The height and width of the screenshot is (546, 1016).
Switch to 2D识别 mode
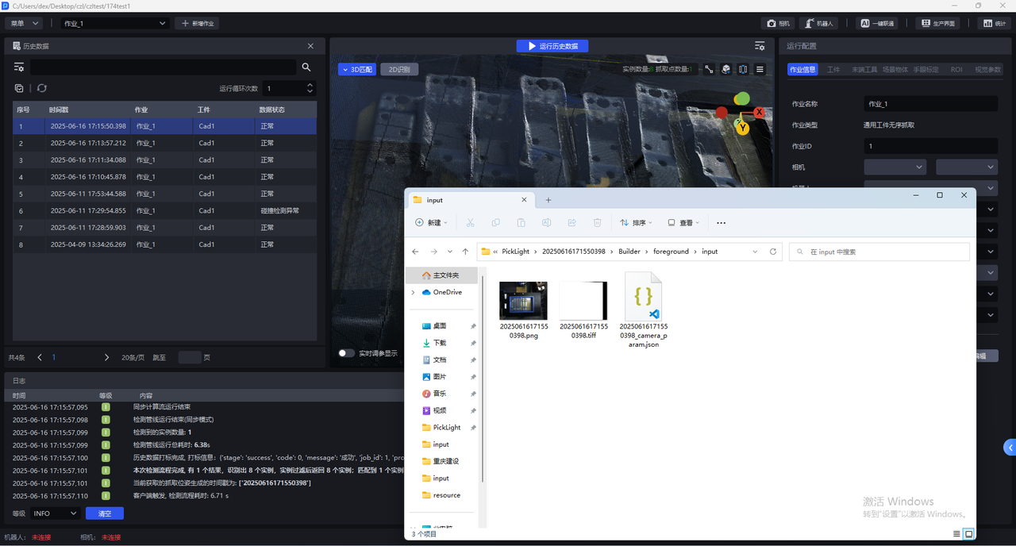(x=398, y=70)
